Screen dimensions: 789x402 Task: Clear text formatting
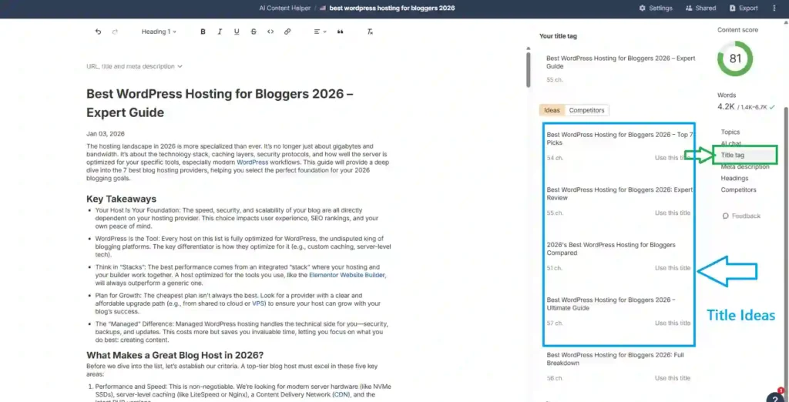370,32
